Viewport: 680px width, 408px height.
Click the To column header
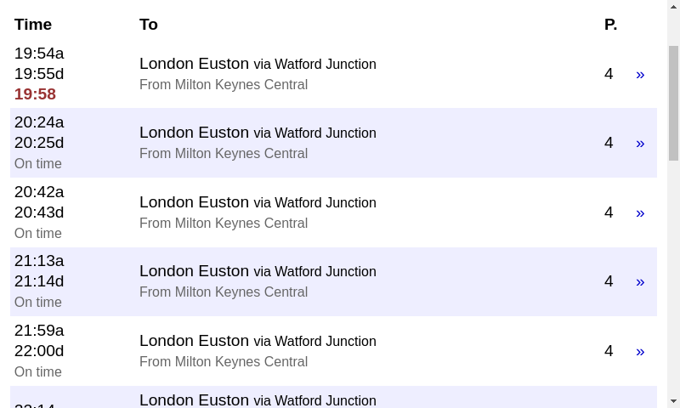coord(148,25)
